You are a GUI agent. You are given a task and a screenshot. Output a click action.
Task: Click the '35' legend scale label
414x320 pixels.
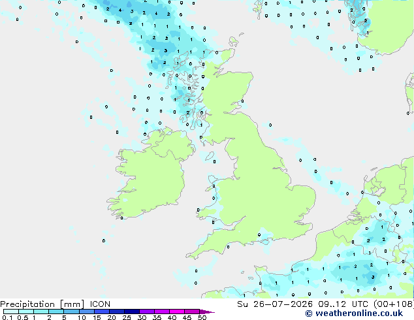point(157,317)
